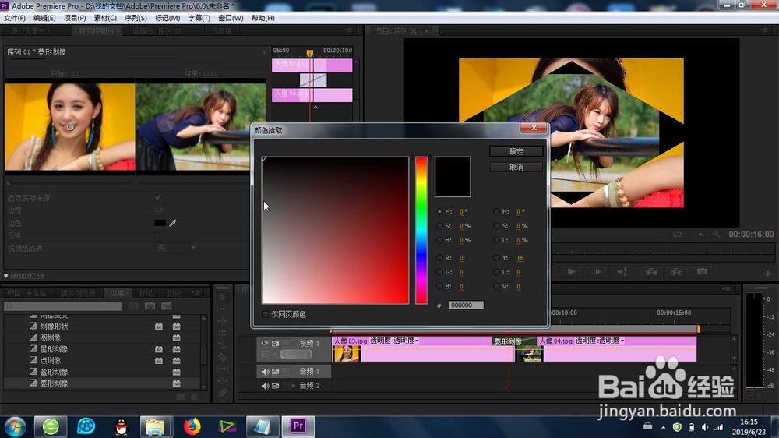779x438 pixels.
Task: Click inside the color saturation field
Action: click(335, 230)
